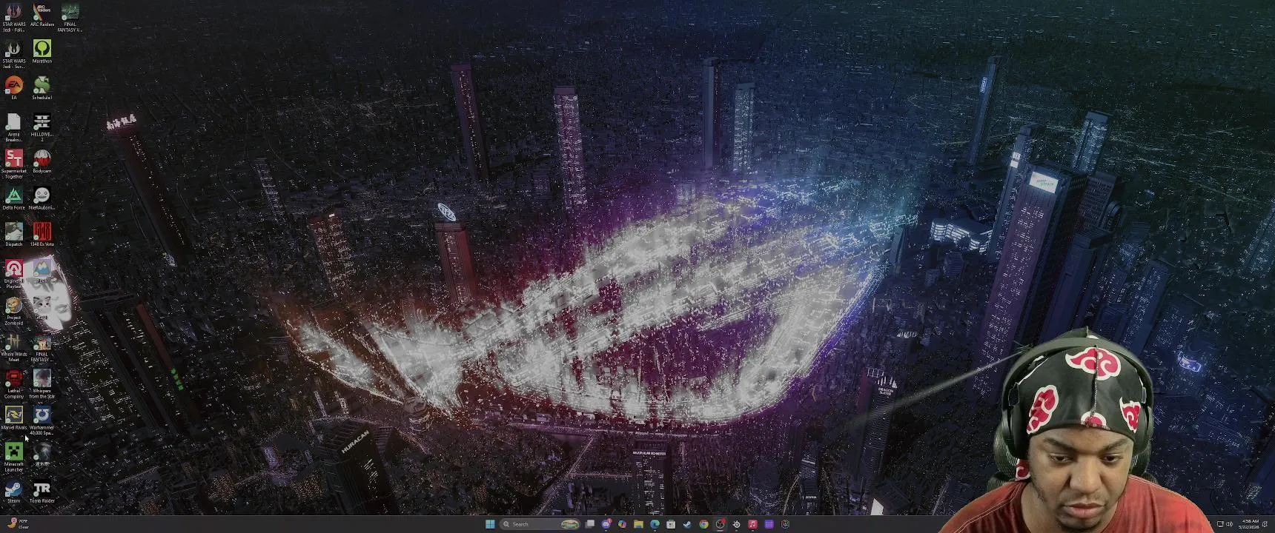This screenshot has width=1275, height=533.
Task: Open Whispers from the Star shortcut
Action: (42, 384)
